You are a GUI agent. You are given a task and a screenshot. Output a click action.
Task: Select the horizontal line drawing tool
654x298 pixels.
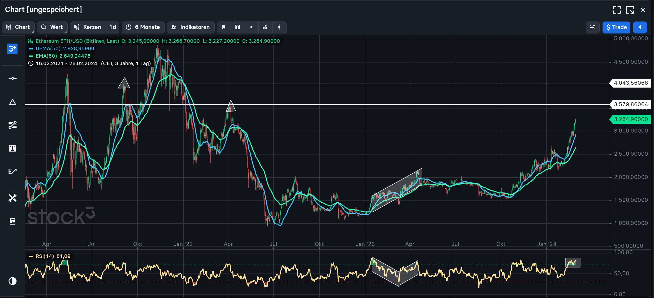pos(251,27)
